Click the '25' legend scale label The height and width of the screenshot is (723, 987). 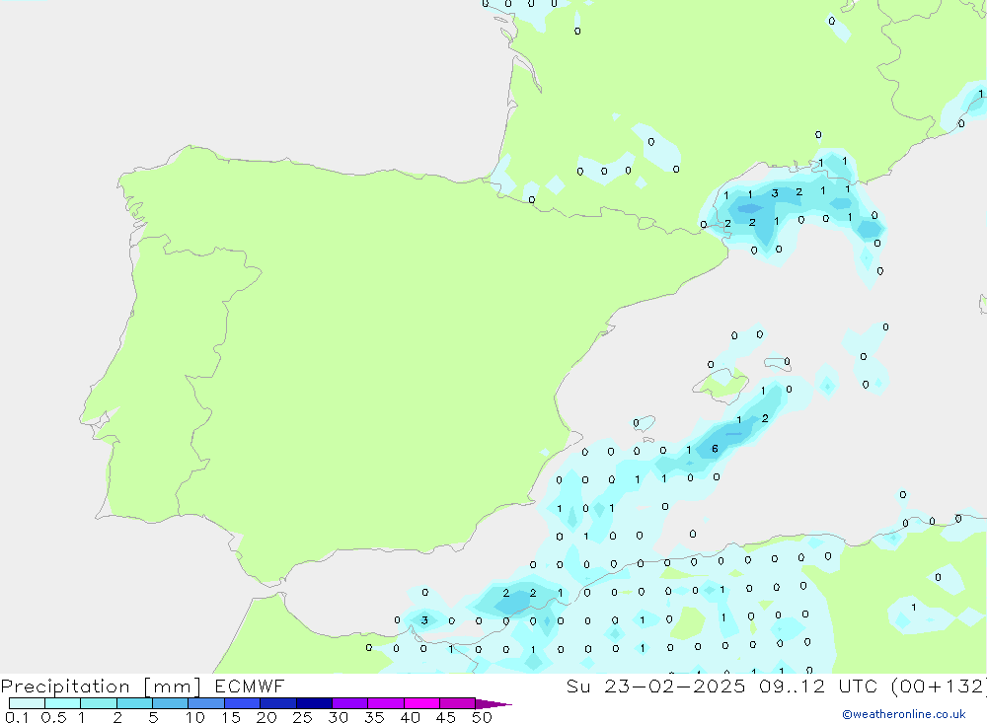click(302, 717)
